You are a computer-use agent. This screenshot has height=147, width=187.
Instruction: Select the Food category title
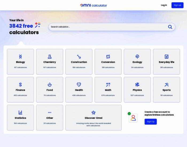50,90
